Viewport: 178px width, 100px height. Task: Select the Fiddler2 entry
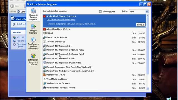95,33
